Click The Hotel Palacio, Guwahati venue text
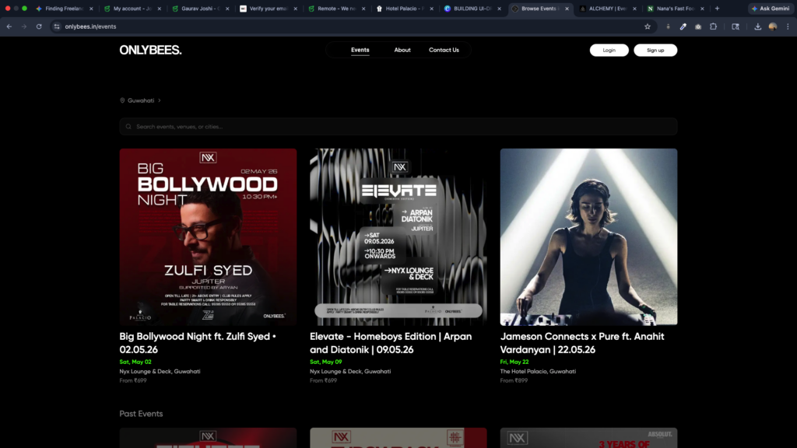This screenshot has height=448, width=797. [x=538, y=371]
